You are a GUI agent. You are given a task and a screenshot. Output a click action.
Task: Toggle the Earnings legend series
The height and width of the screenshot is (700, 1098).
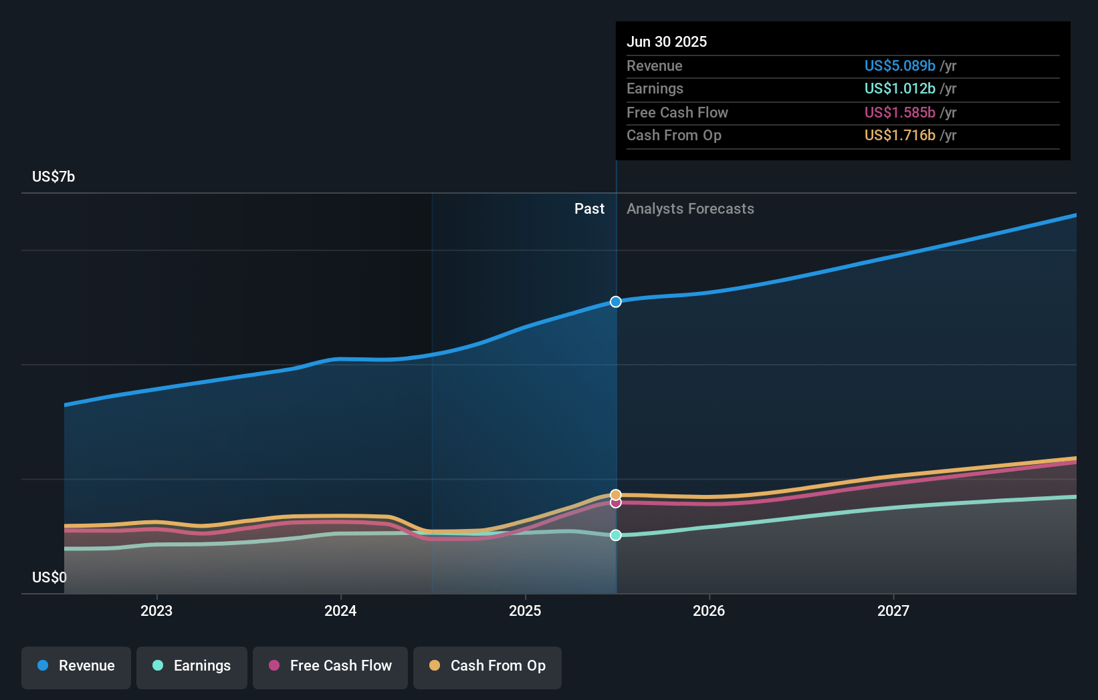(x=192, y=667)
